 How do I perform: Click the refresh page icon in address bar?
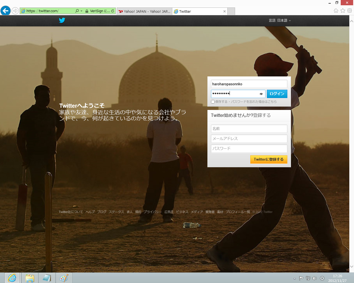pos(113,11)
